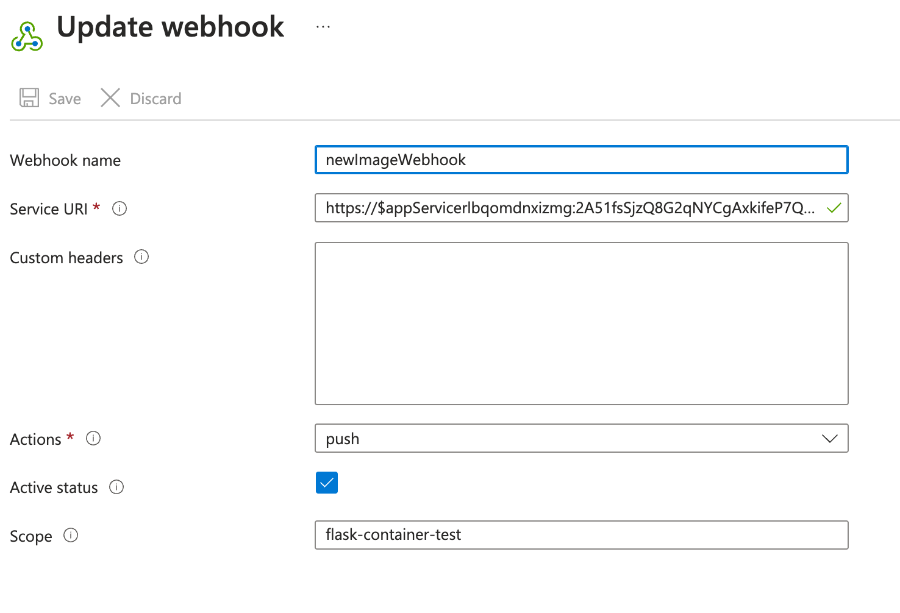Click the Scope info icon
The height and width of the screenshot is (613, 900).
click(x=71, y=536)
